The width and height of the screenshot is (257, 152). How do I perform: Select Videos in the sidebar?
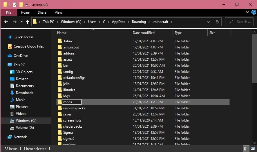click(21, 114)
